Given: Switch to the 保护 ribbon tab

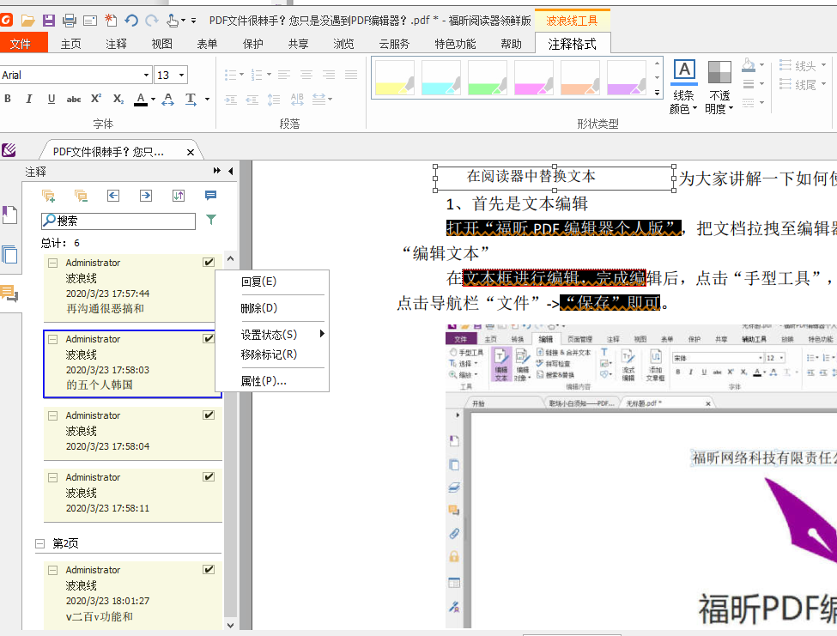Looking at the screenshot, I should pyautogui.click(x=253, y=44).
